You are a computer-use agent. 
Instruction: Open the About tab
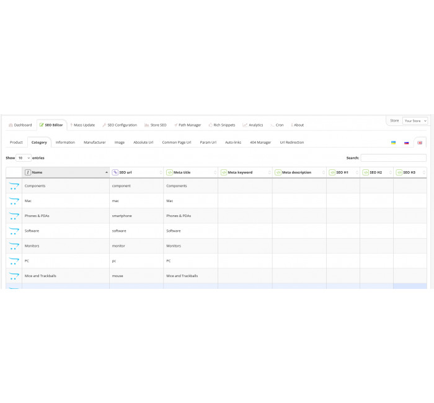[297, 125]
